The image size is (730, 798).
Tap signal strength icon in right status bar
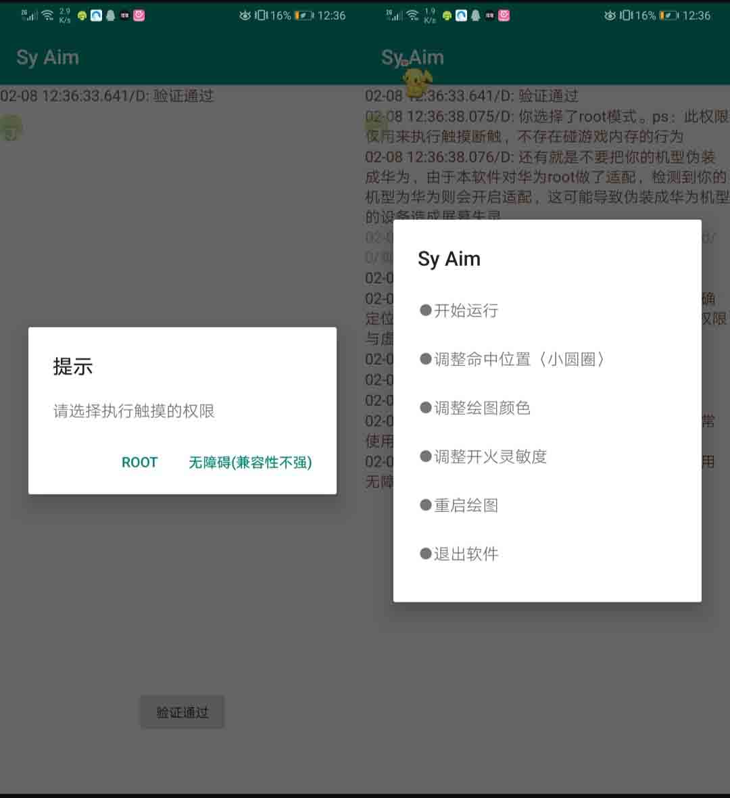pos(394,16)
